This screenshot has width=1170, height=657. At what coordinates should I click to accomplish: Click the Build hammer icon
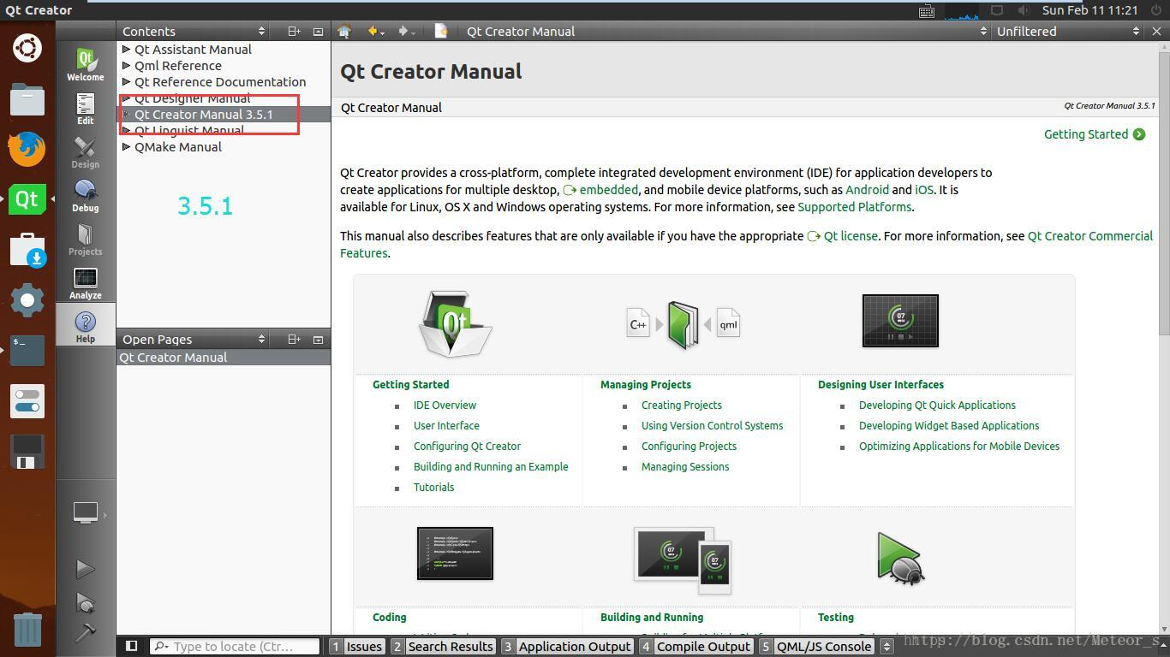86,632
